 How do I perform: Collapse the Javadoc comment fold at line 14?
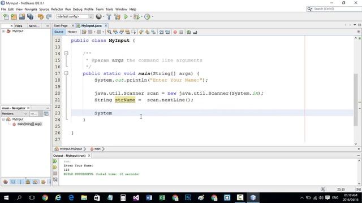click(66, 54)
